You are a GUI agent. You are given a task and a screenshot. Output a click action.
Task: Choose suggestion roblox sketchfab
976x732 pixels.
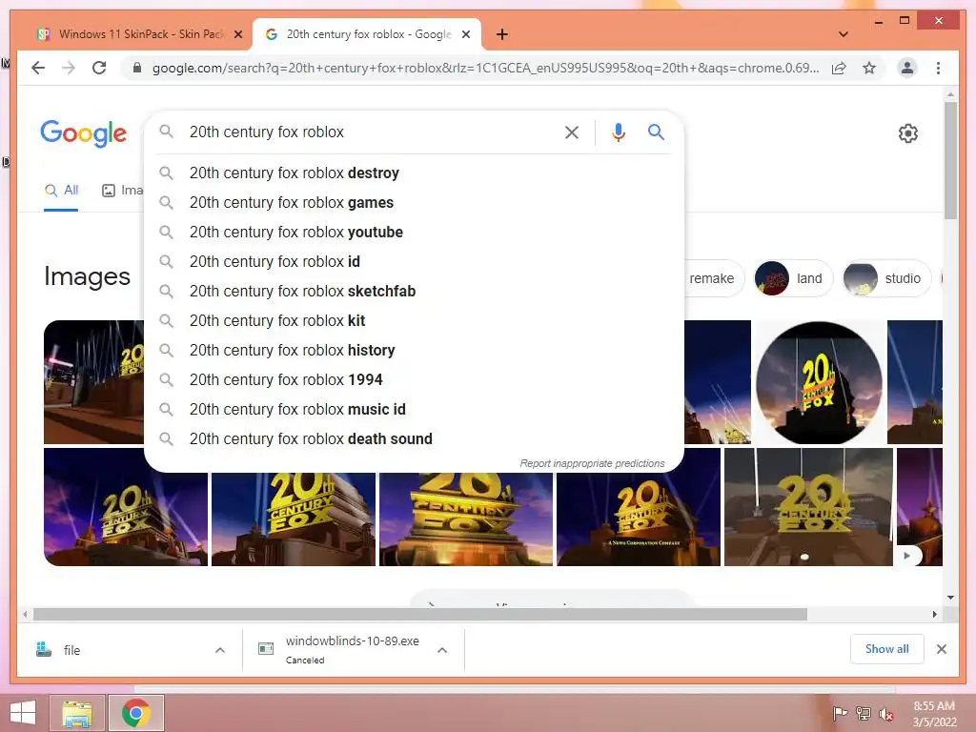[414, 292]
